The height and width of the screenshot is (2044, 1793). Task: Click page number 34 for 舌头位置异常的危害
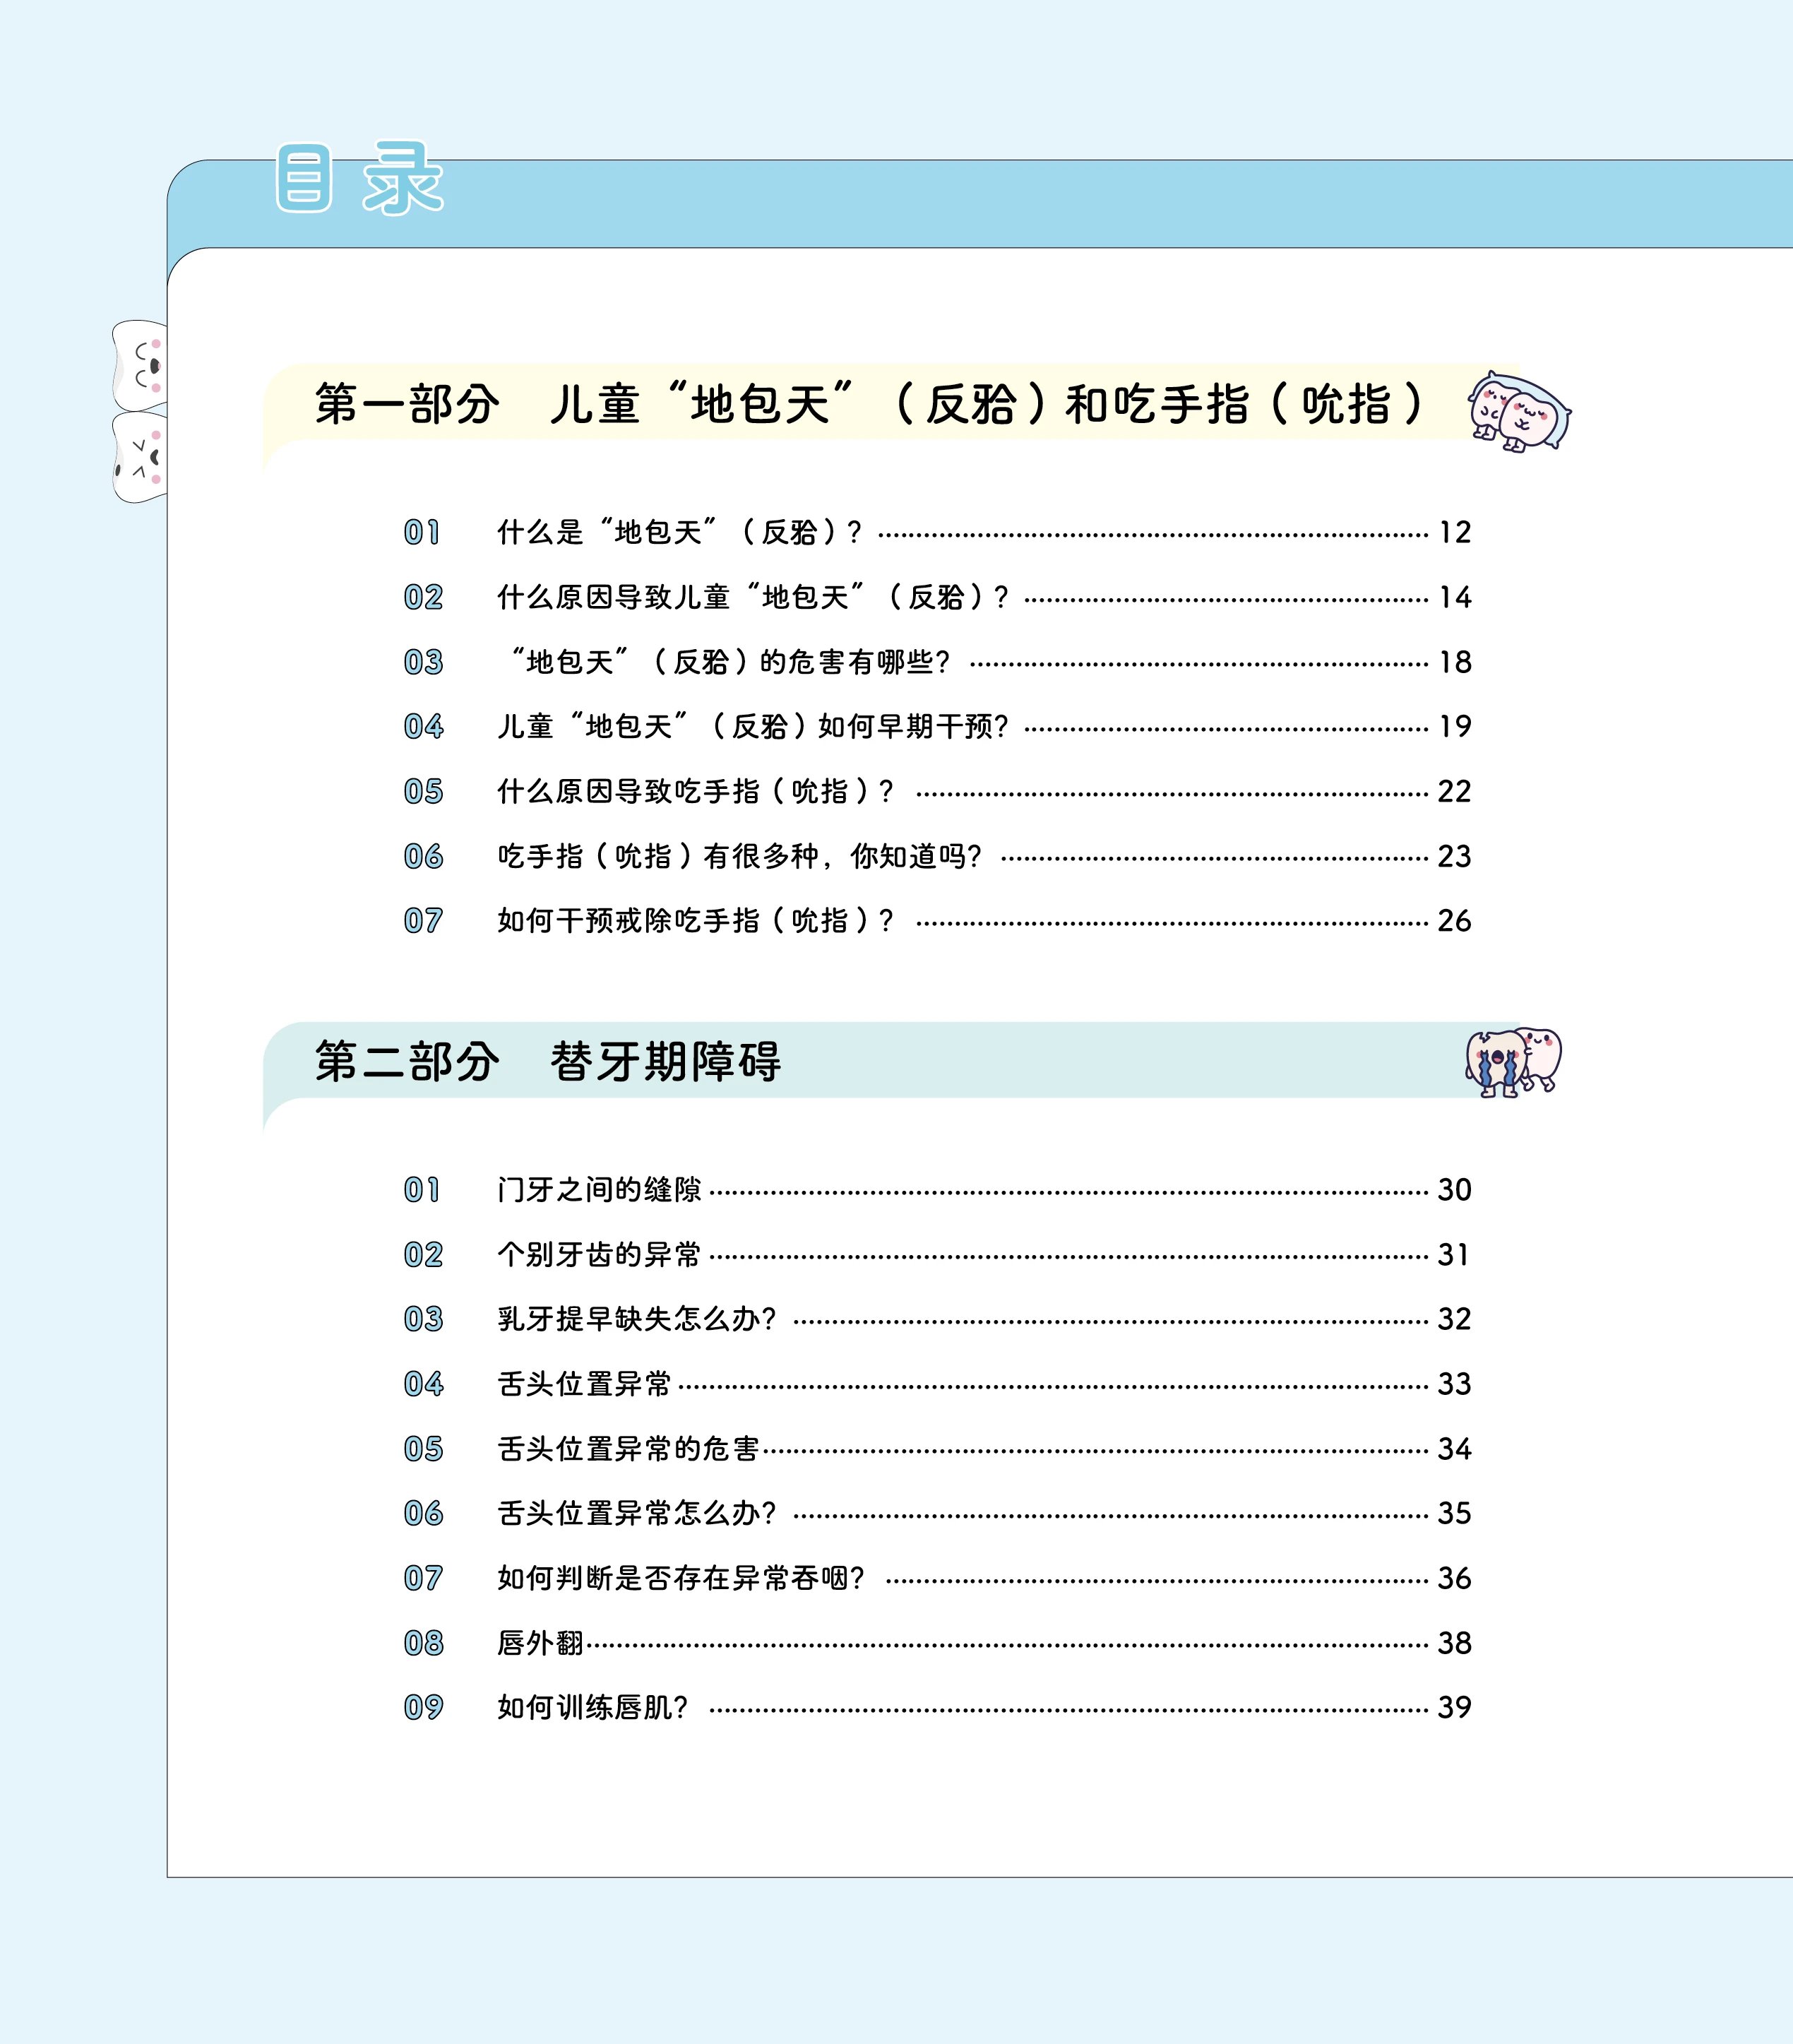pyautogui.click(x=1453, y=1449)
